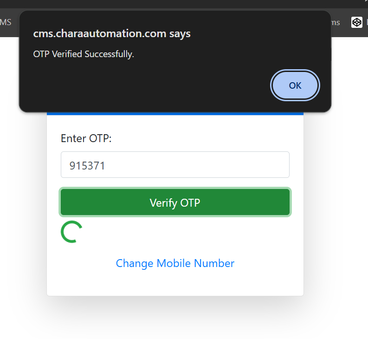
Task: Click the dark browser tab strip at top
Action: [x=186, y=4]
